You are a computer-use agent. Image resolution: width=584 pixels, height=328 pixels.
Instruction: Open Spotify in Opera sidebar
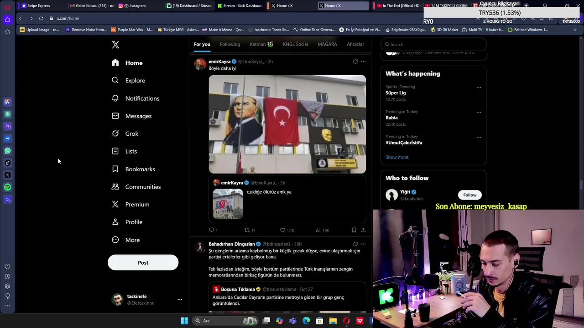point(7,187)
